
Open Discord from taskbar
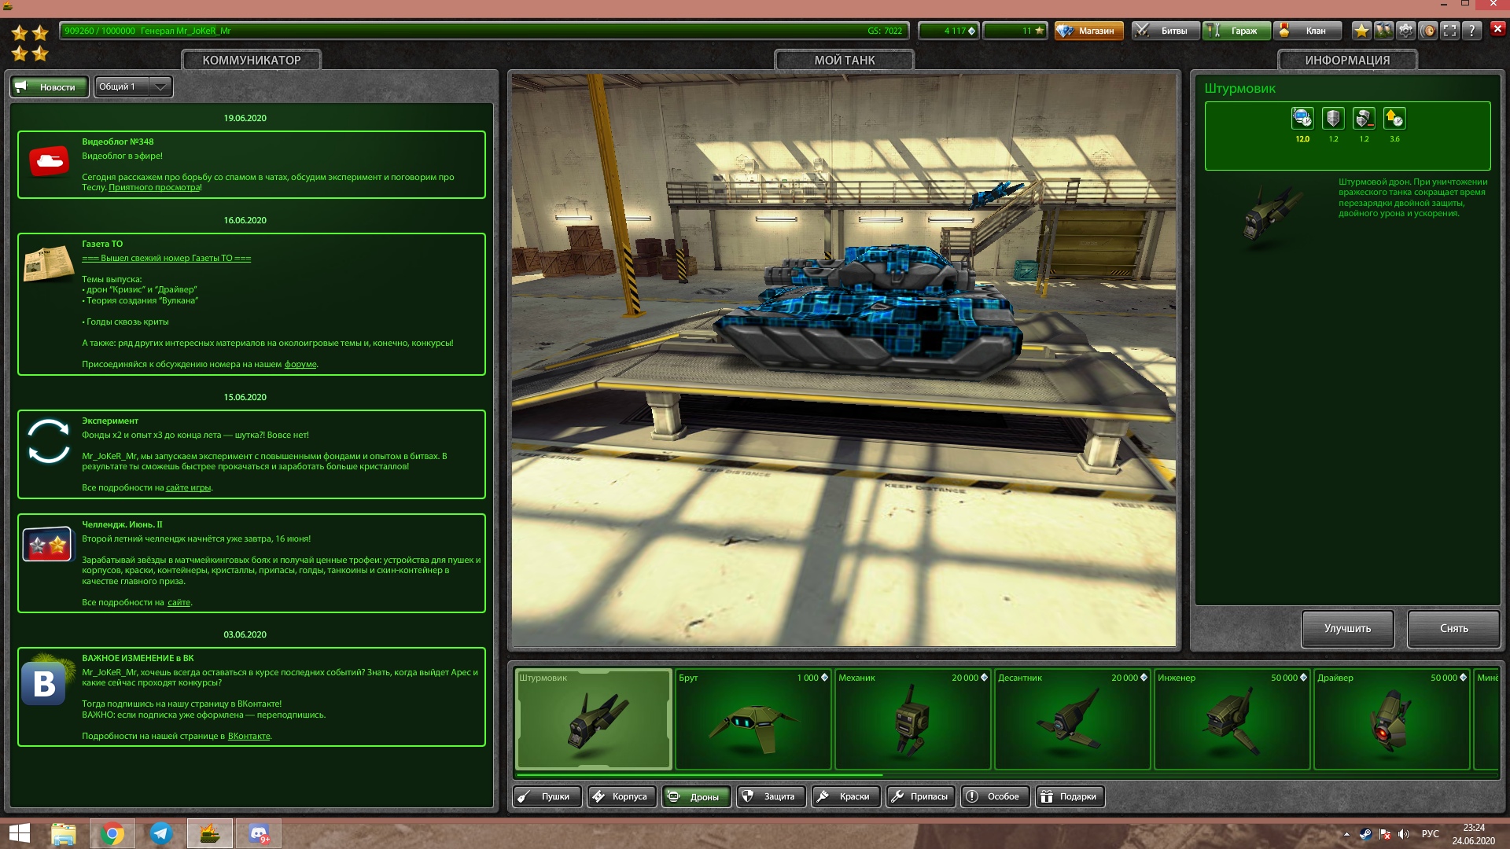(259, 834)
